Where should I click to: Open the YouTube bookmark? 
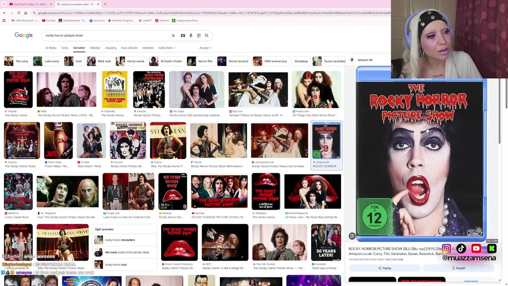(x=49, y=20)
